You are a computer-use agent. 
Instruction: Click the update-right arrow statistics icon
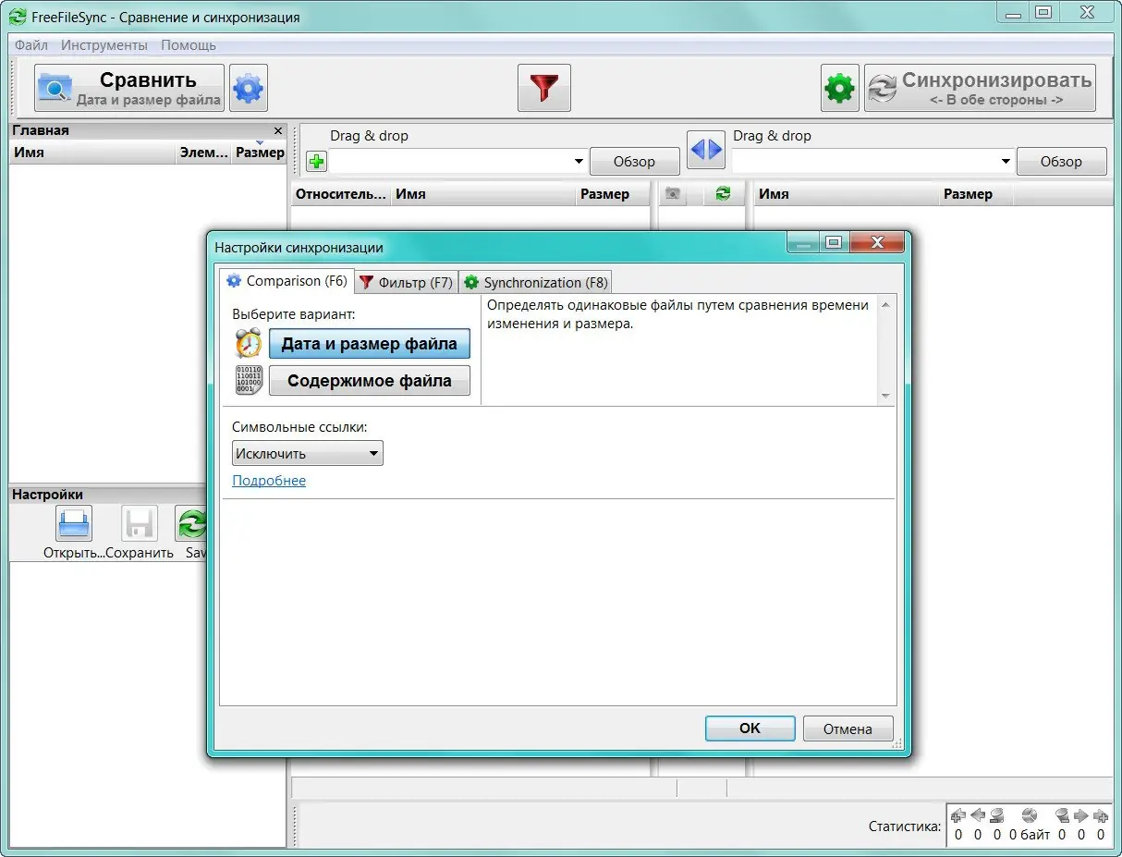coord(1081,815)
